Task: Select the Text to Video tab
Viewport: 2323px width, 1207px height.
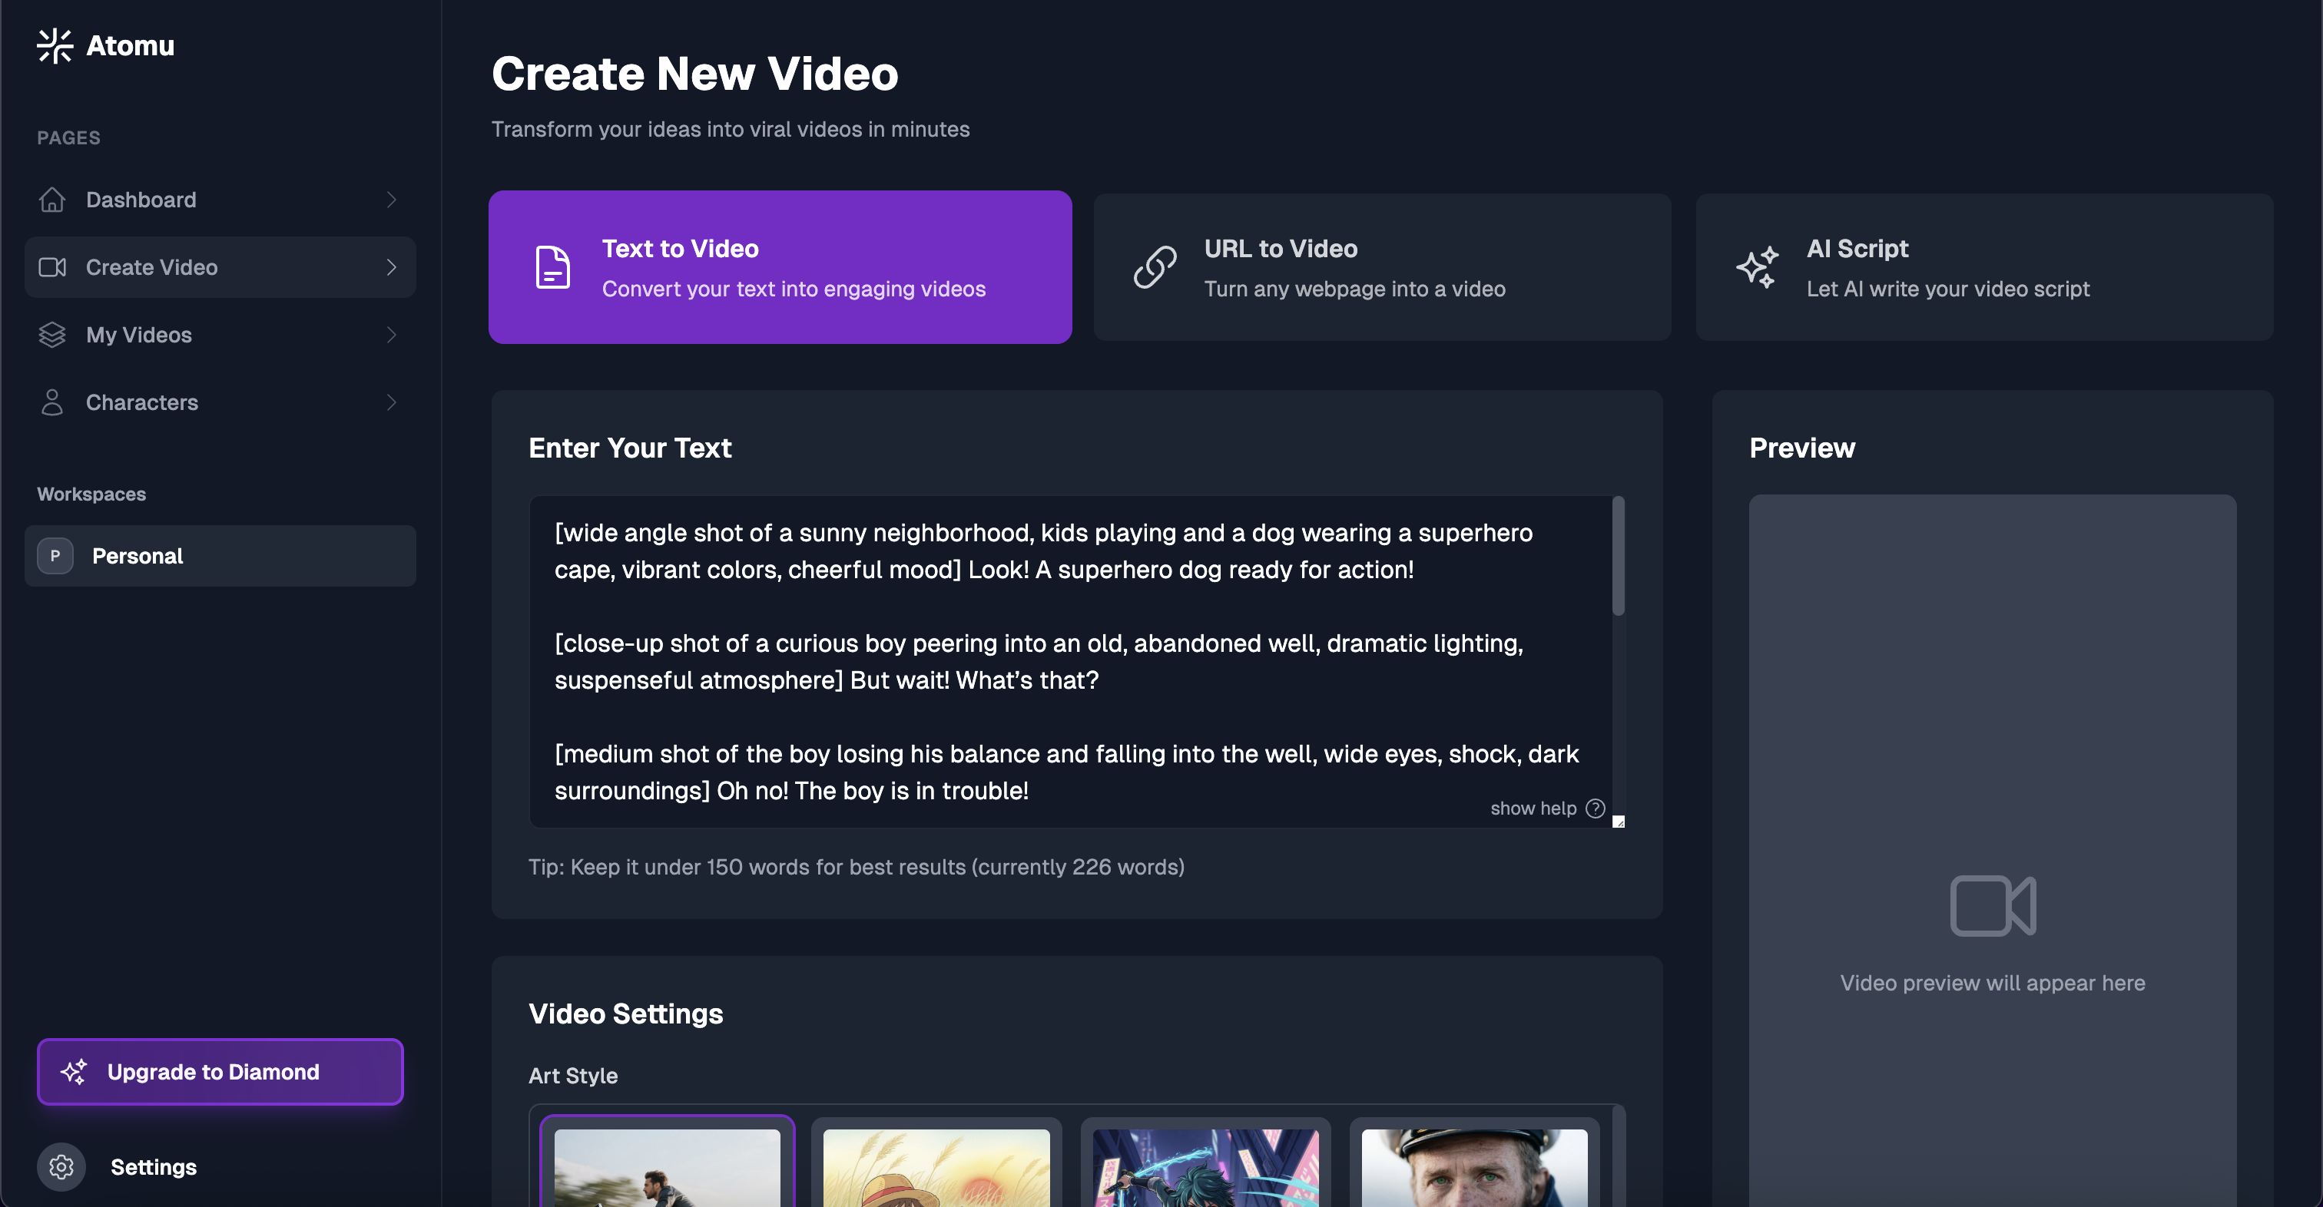Action: [780, 267]
